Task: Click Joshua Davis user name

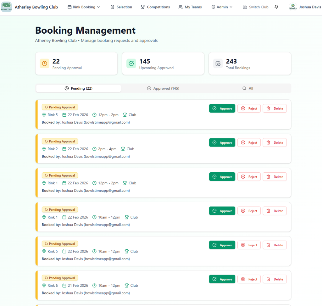Action: point(310,7)
